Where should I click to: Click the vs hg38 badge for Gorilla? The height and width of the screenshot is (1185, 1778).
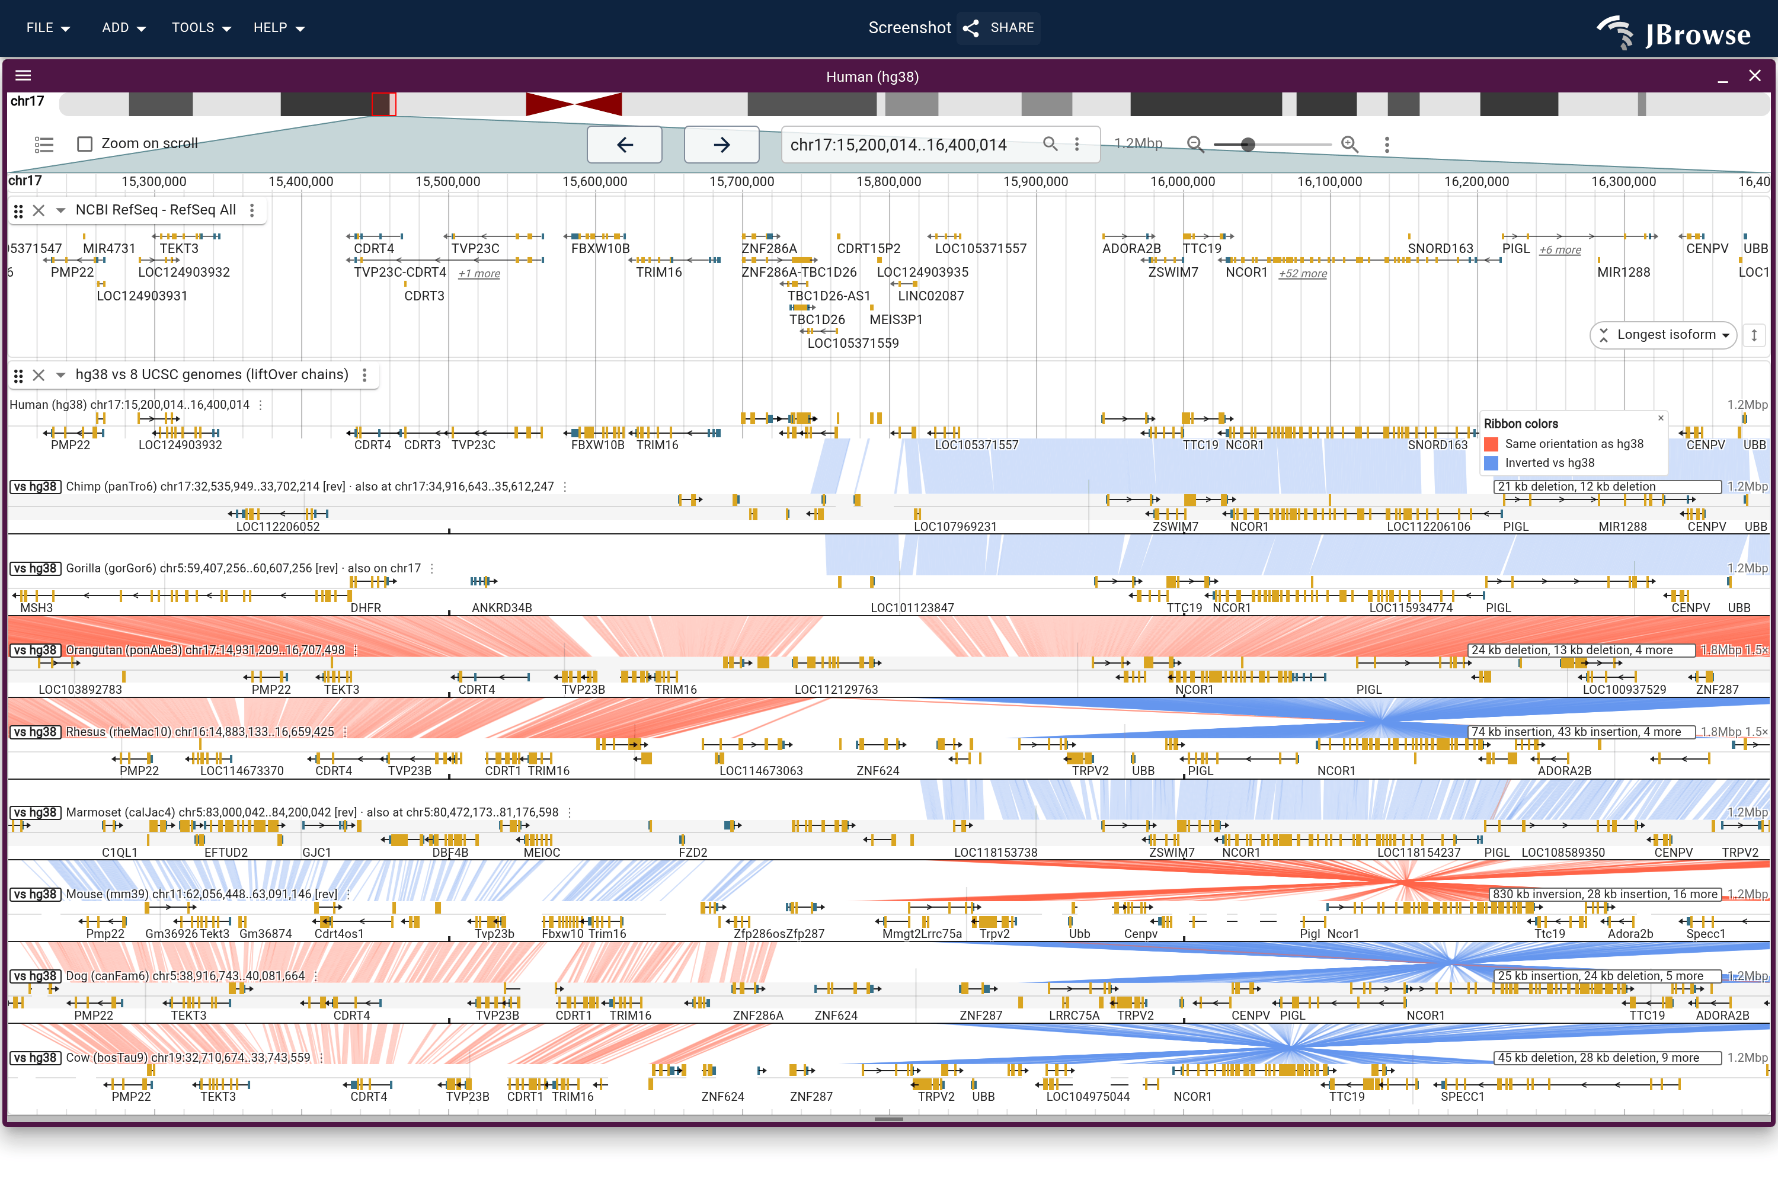coord(35,568)
